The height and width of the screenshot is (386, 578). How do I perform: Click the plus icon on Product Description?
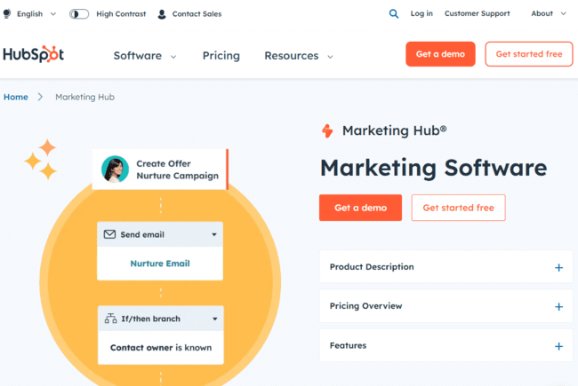coord(558,267)
